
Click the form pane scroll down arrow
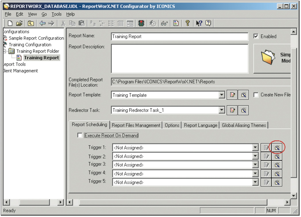coord(294,196)
